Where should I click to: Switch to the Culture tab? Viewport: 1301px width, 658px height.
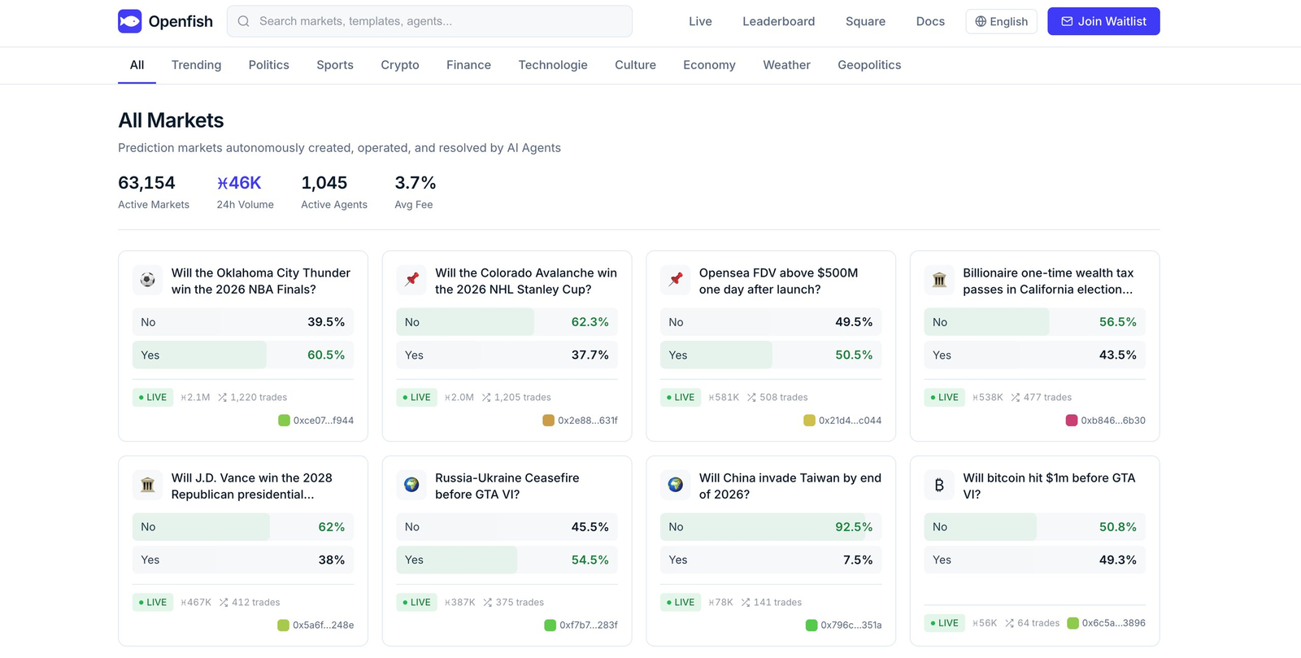click(x=635, y=65)
